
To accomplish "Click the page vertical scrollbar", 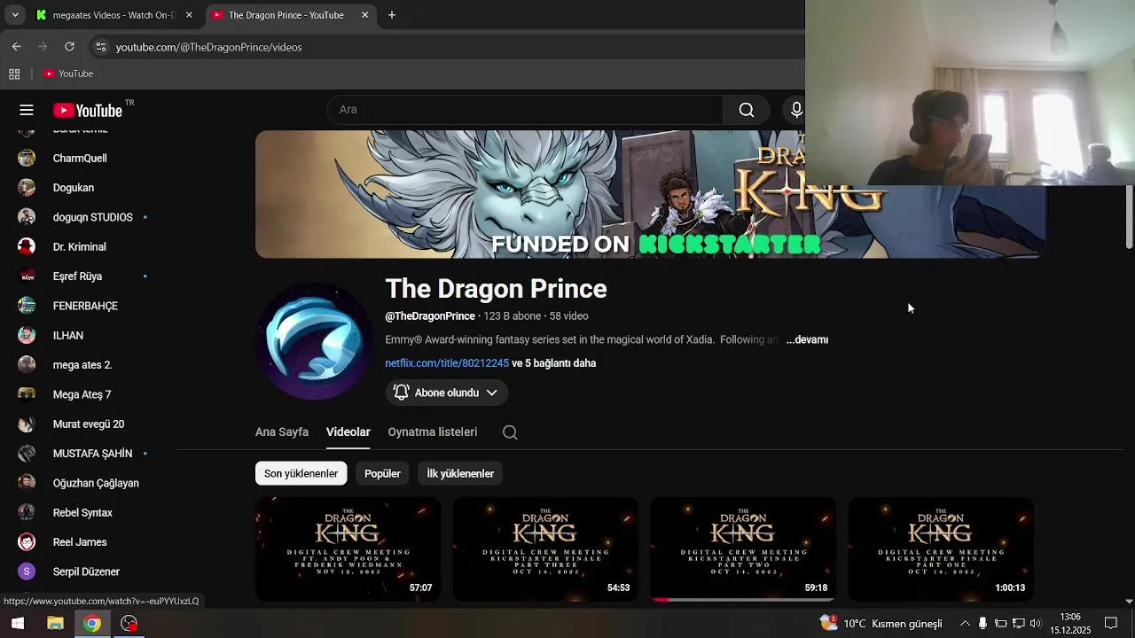I will 1129,217.
